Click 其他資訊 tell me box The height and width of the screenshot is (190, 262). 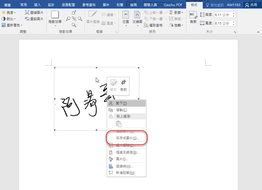pyautogui.click(x=215, y=5)
